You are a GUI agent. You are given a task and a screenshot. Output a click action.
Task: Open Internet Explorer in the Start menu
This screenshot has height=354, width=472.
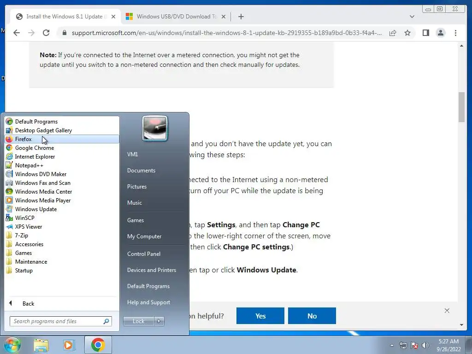coord(62,157)
